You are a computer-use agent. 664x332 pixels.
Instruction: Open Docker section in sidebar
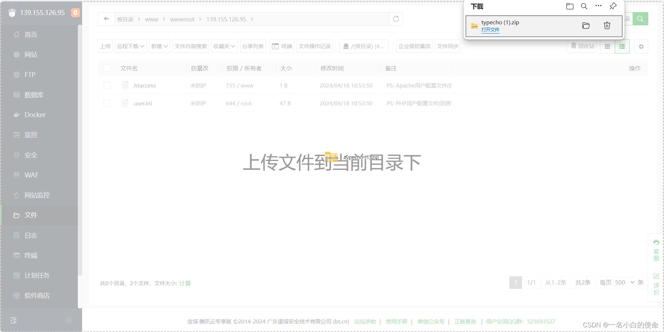[x=35, y=115]
